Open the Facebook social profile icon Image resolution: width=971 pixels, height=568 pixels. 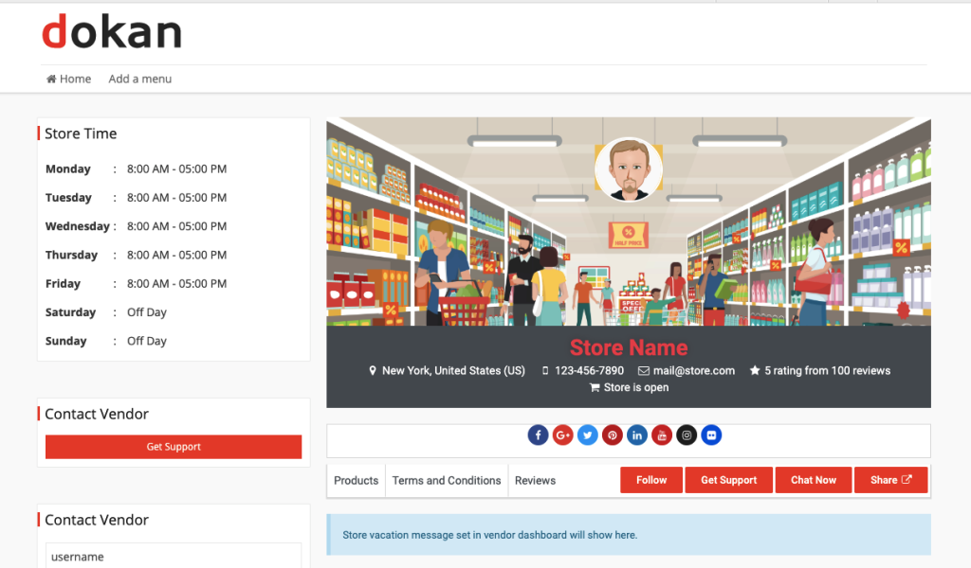(538, 435)
